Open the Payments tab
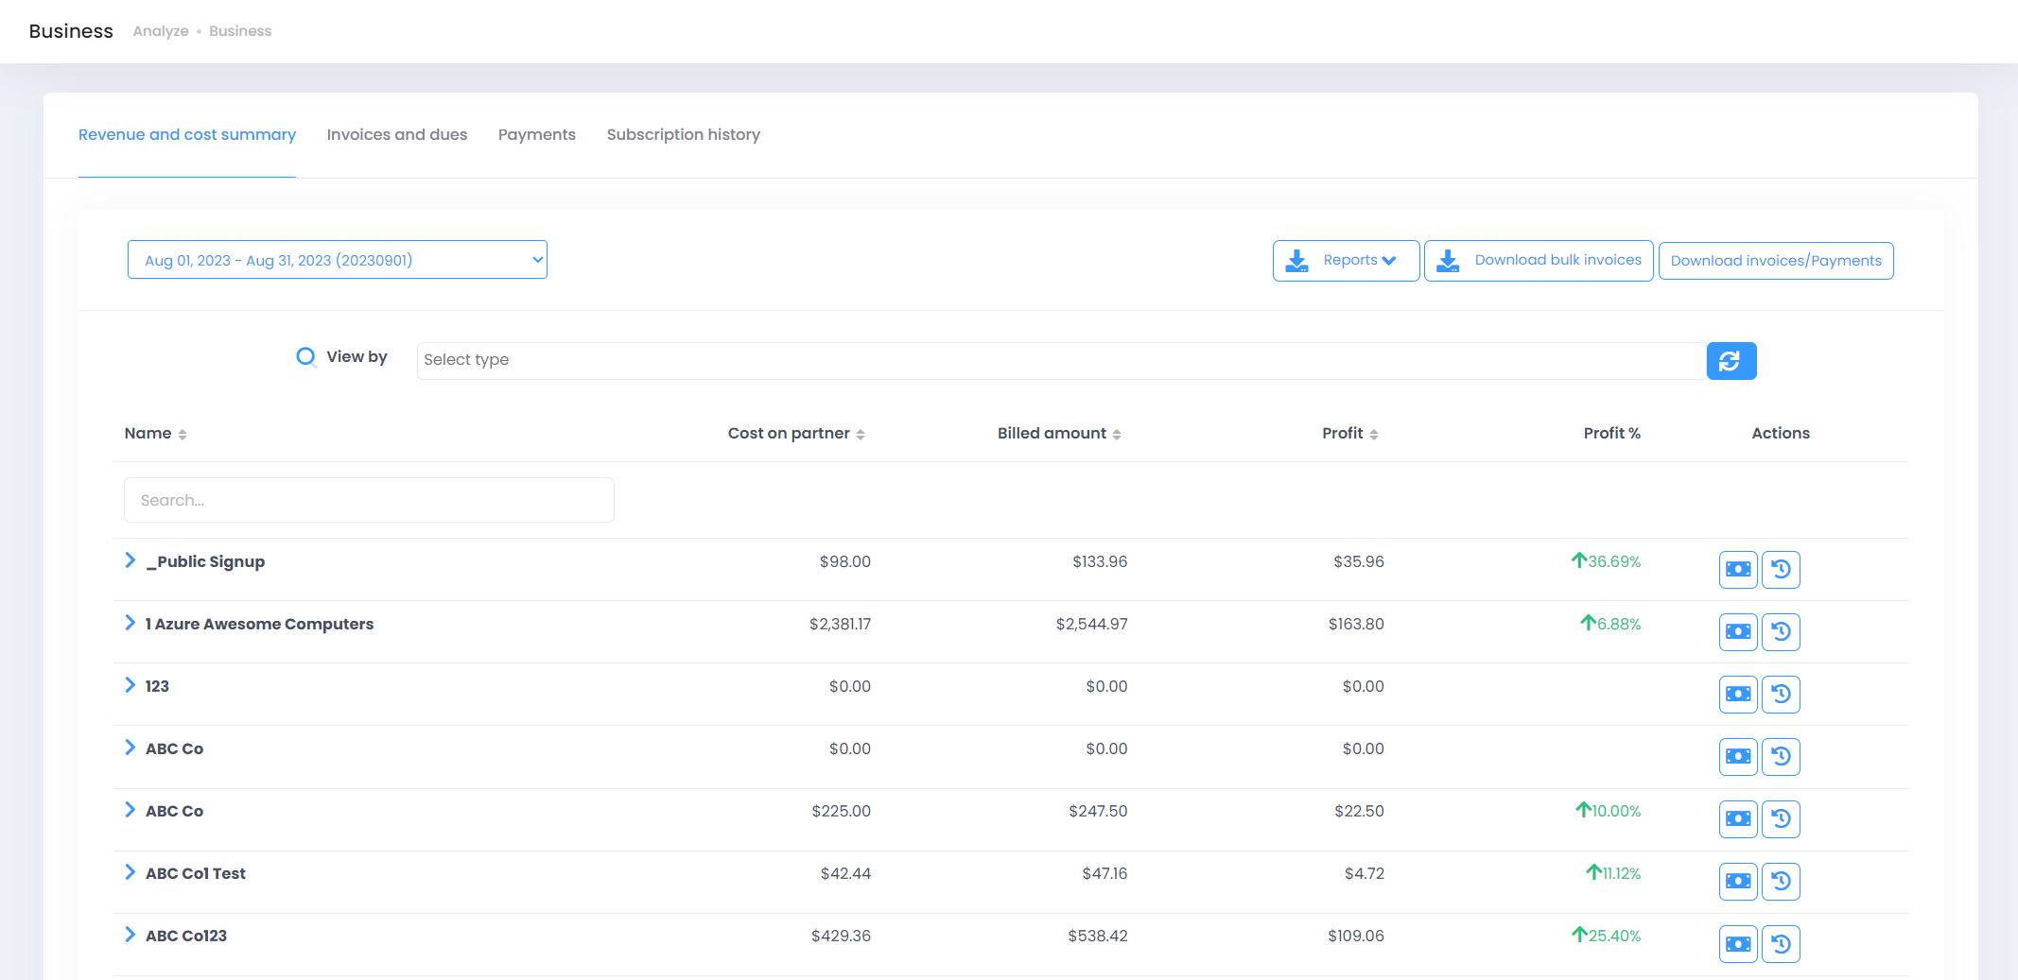This screenshot has height=980, width=2018. click(x=537, y=134)
